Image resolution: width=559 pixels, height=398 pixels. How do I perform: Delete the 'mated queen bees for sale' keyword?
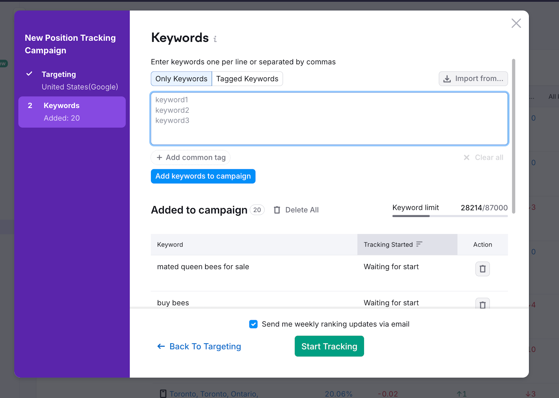coord(482,269)
